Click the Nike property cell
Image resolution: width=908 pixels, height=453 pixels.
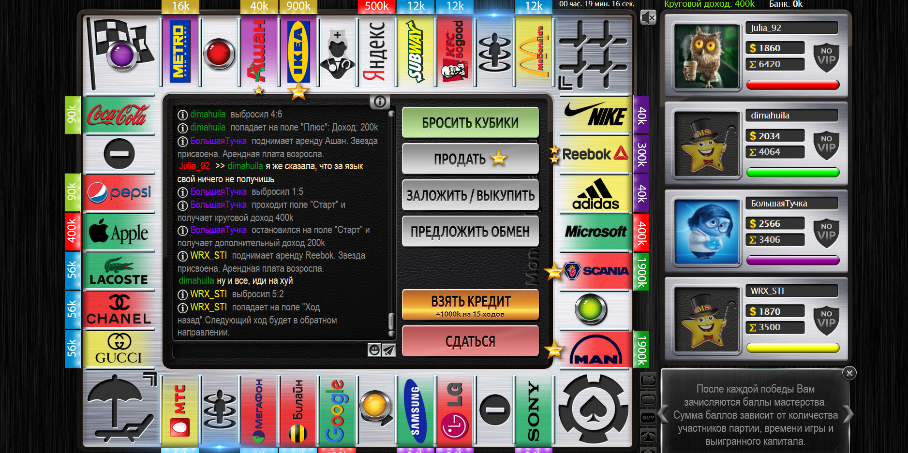click(596, 115)
